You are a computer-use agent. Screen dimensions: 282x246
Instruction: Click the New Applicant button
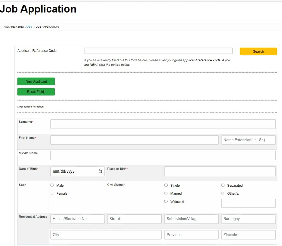36,81
